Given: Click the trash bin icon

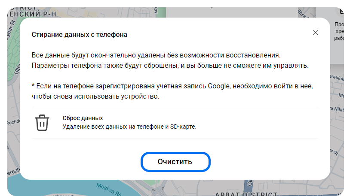Looking at the screenshot, I should [x=42, y=123].
